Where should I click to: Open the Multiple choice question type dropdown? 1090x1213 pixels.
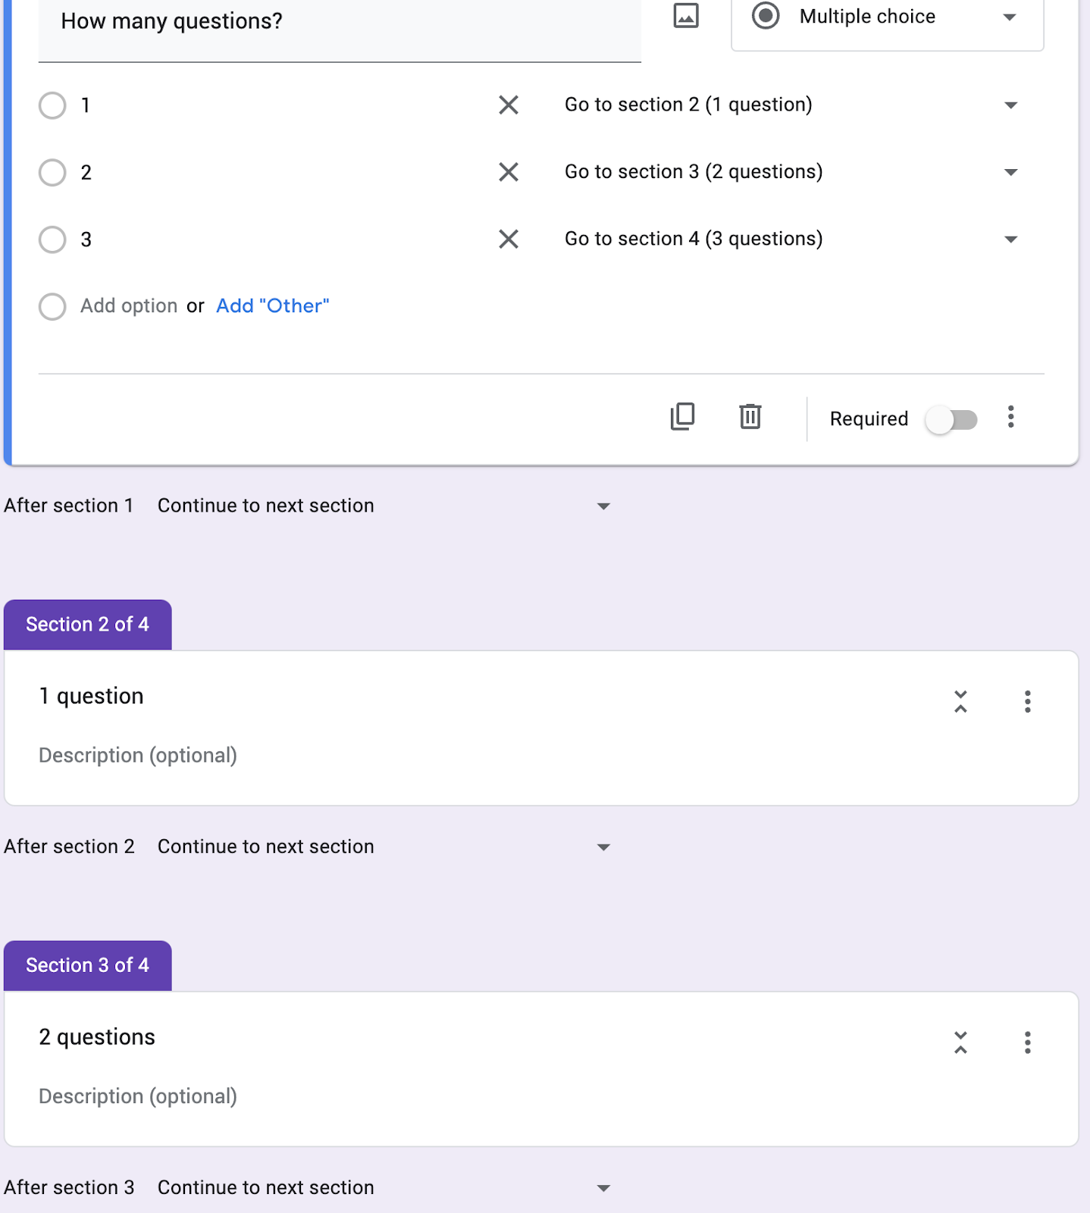(x=888, y=17)
